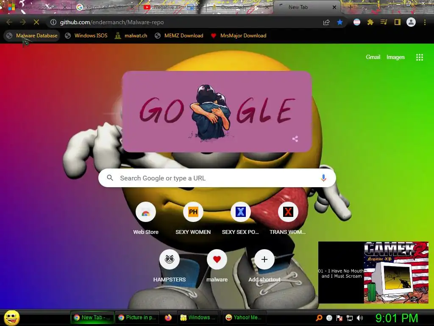Screen dimensions: 434x326
Task: Switch to the YouTube Negative XP tab
Action: coord(167,7)
